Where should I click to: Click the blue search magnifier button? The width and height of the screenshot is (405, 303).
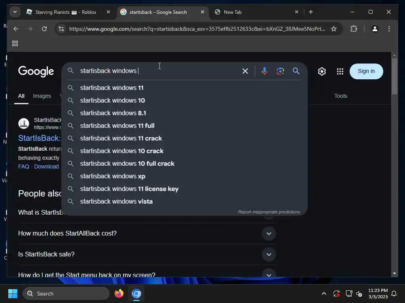(x=296, y=71)
